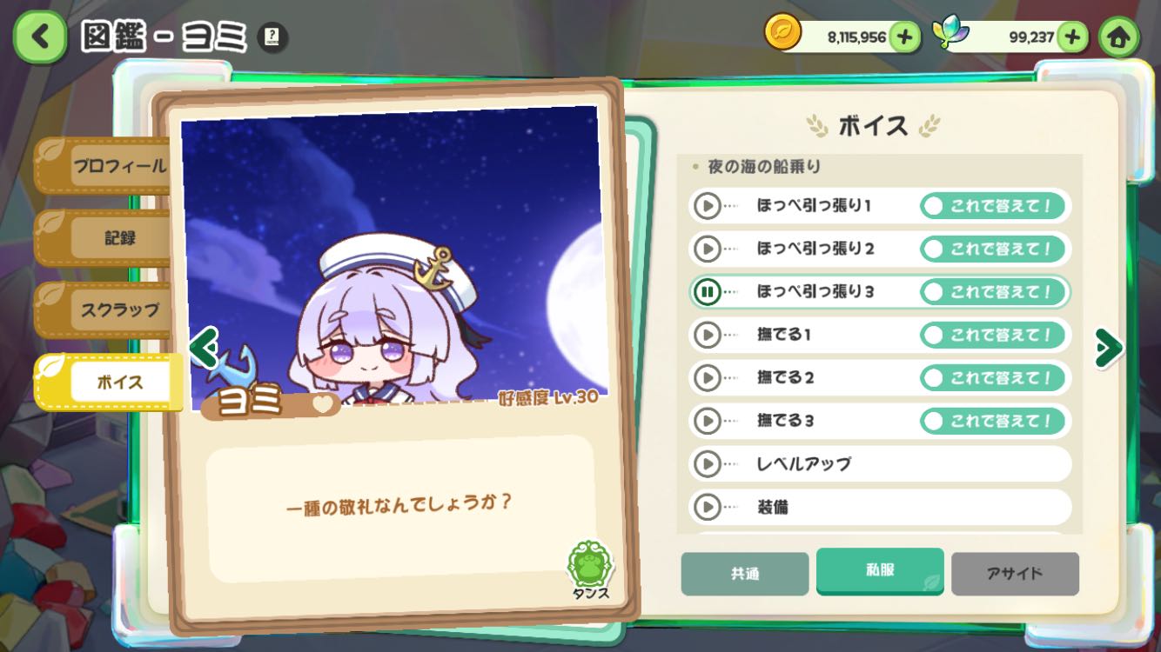The width and height of the screenshot is (1161, 652).
Task: Open the スクラップ side tab
Action: [x=104, y=309]
